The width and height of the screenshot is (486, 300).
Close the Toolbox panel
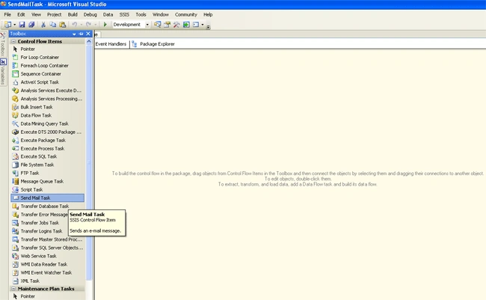pyautogui.click(x=88, y=34)
